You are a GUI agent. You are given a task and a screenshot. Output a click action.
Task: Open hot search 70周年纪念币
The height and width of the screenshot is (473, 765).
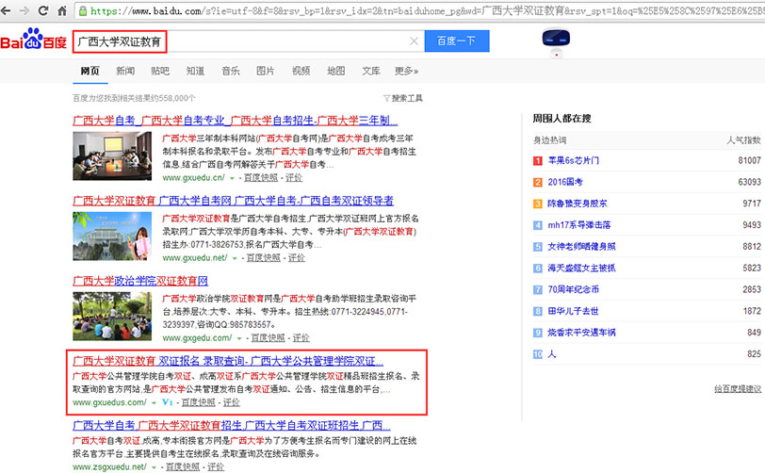pos(574,289)
